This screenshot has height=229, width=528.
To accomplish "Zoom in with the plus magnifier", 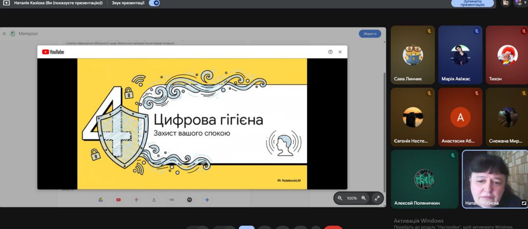I will click(363, 198).
